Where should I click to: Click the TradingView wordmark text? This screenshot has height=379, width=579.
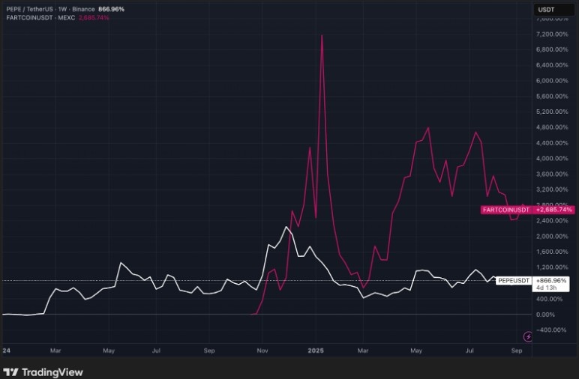[x=52, y=372]
